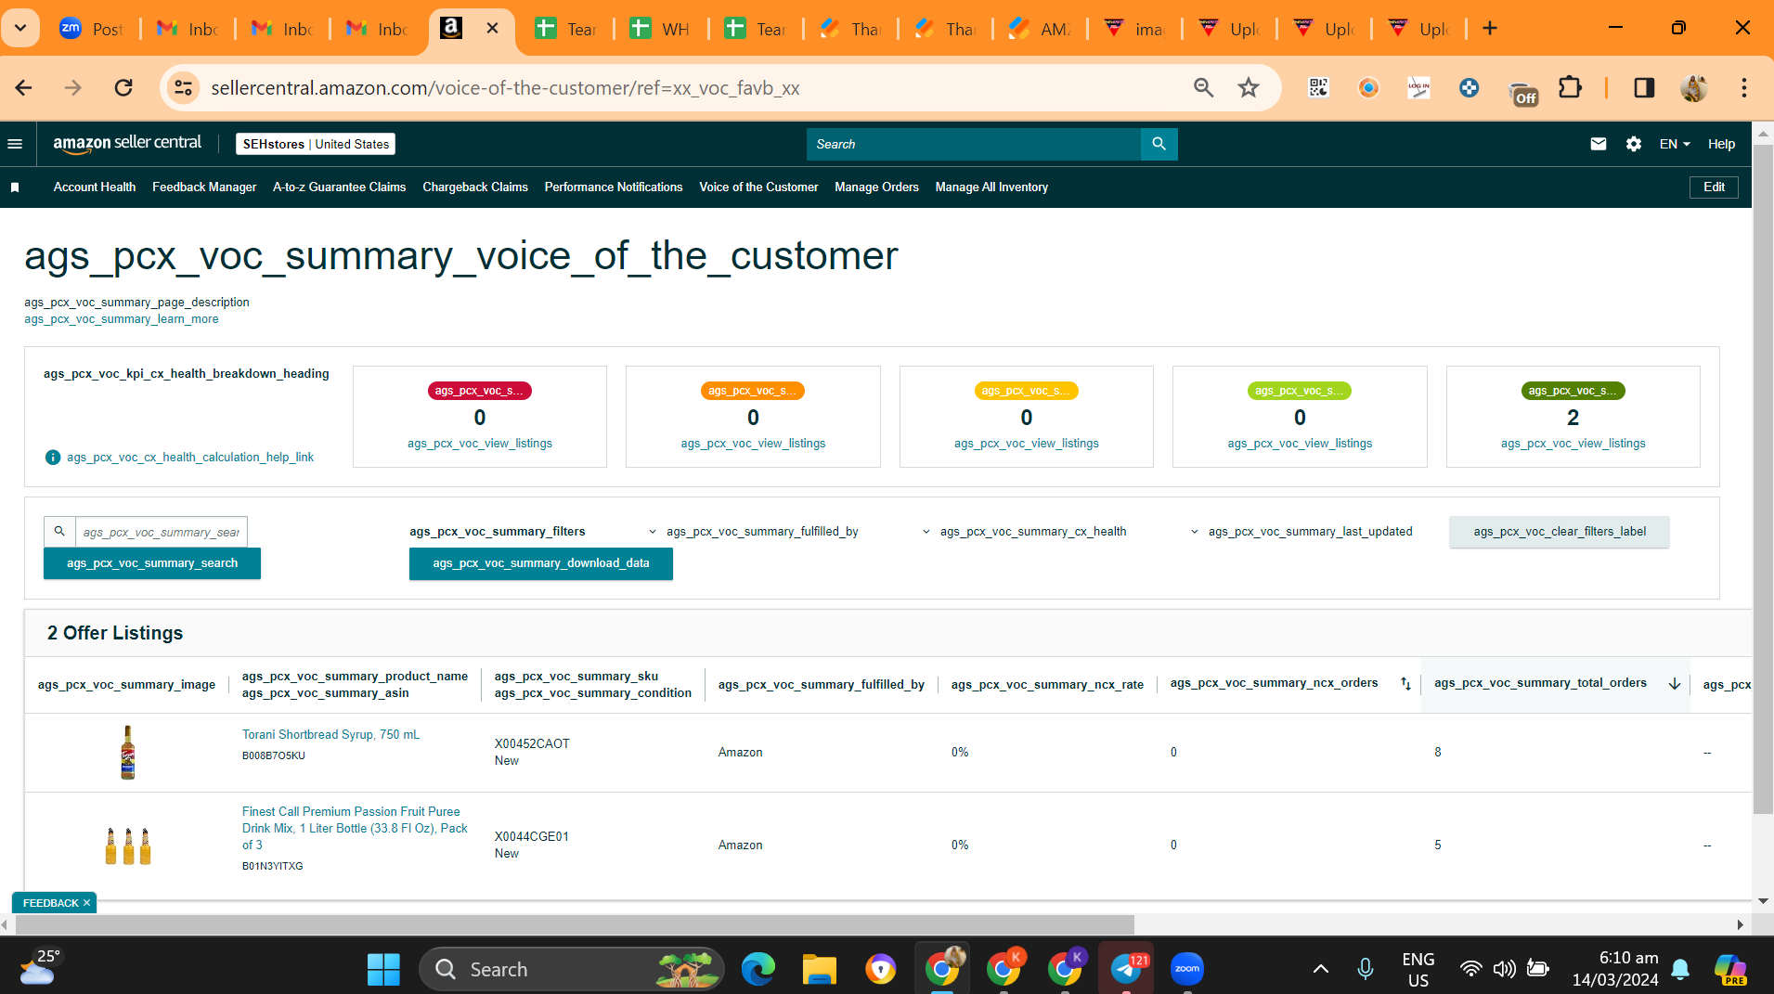1774x994 pixels.
Task: Open Torani Shortbread Syrup product link
Action: point(331,735)
